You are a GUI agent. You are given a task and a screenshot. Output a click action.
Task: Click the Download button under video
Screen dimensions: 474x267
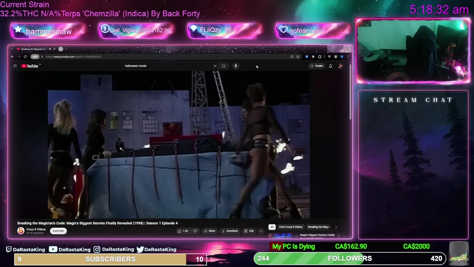pos(230,231)
